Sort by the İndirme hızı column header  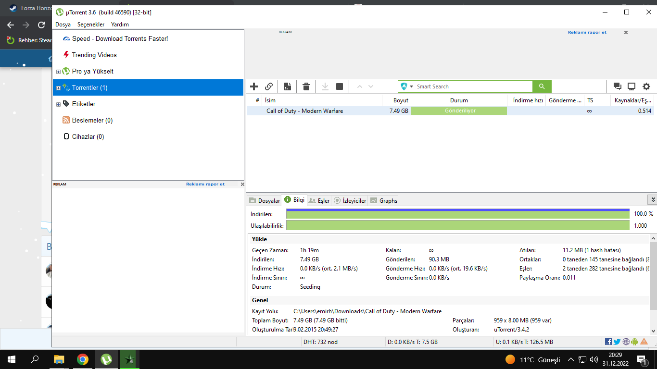click(x=527, y=100)
